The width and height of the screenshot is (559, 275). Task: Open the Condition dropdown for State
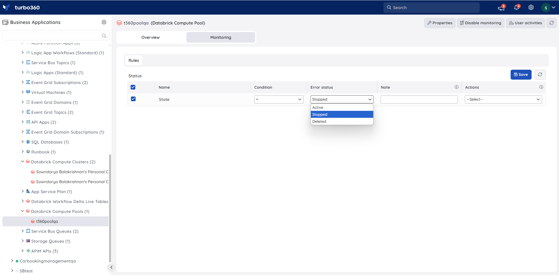(x=279, y=99)
